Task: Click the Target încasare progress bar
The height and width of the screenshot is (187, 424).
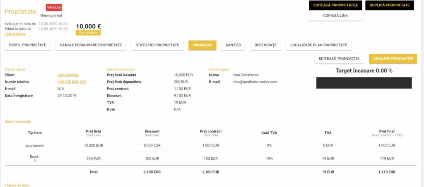Action: click(x=364, y=83)
